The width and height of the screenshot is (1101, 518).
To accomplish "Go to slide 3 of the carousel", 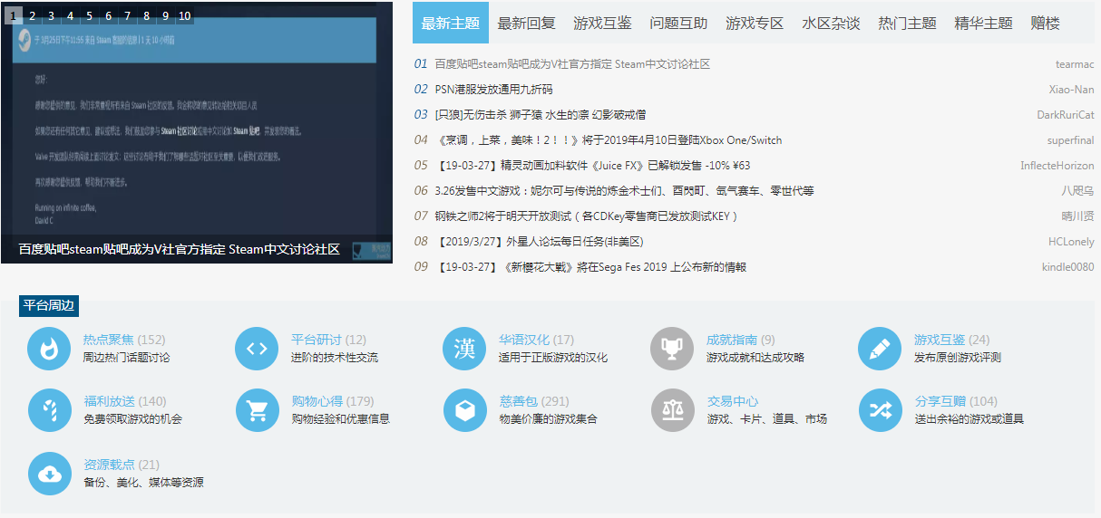I will [x=52, y=15].
